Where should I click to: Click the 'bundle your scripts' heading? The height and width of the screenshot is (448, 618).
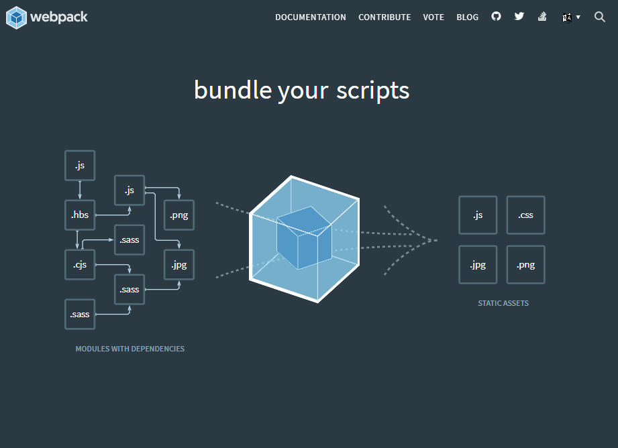[x=301, y=90]
